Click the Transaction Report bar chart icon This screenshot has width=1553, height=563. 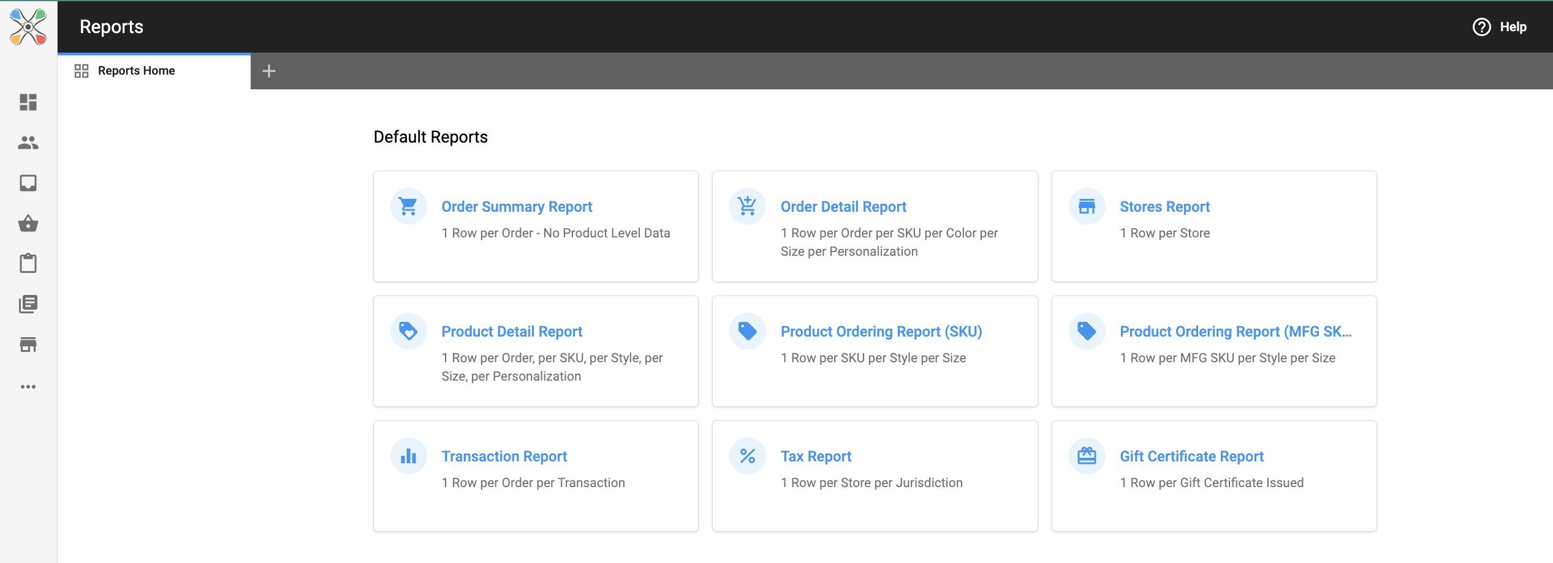click(x=408, y=457)
